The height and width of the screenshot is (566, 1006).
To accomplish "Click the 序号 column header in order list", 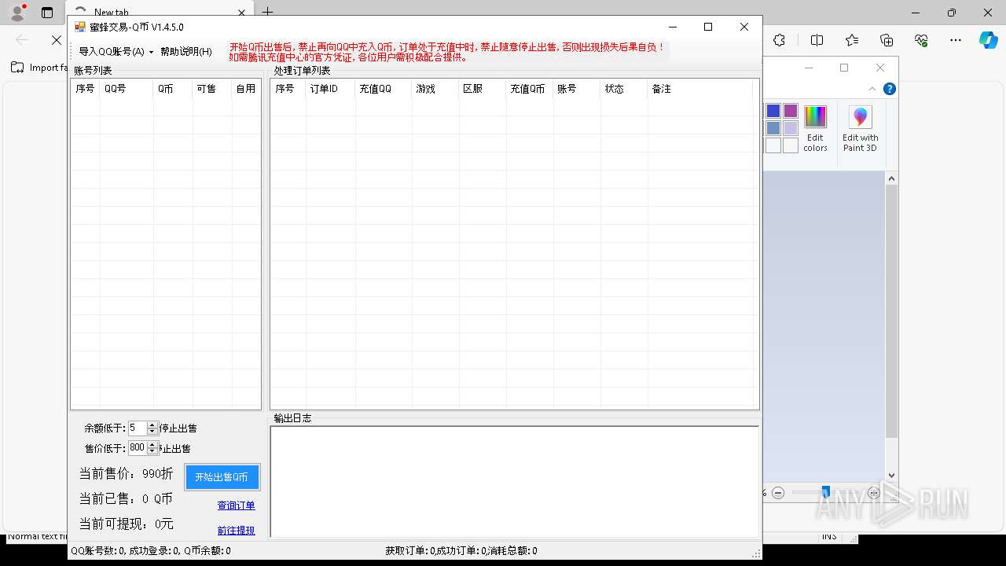I will coord(288,89).
